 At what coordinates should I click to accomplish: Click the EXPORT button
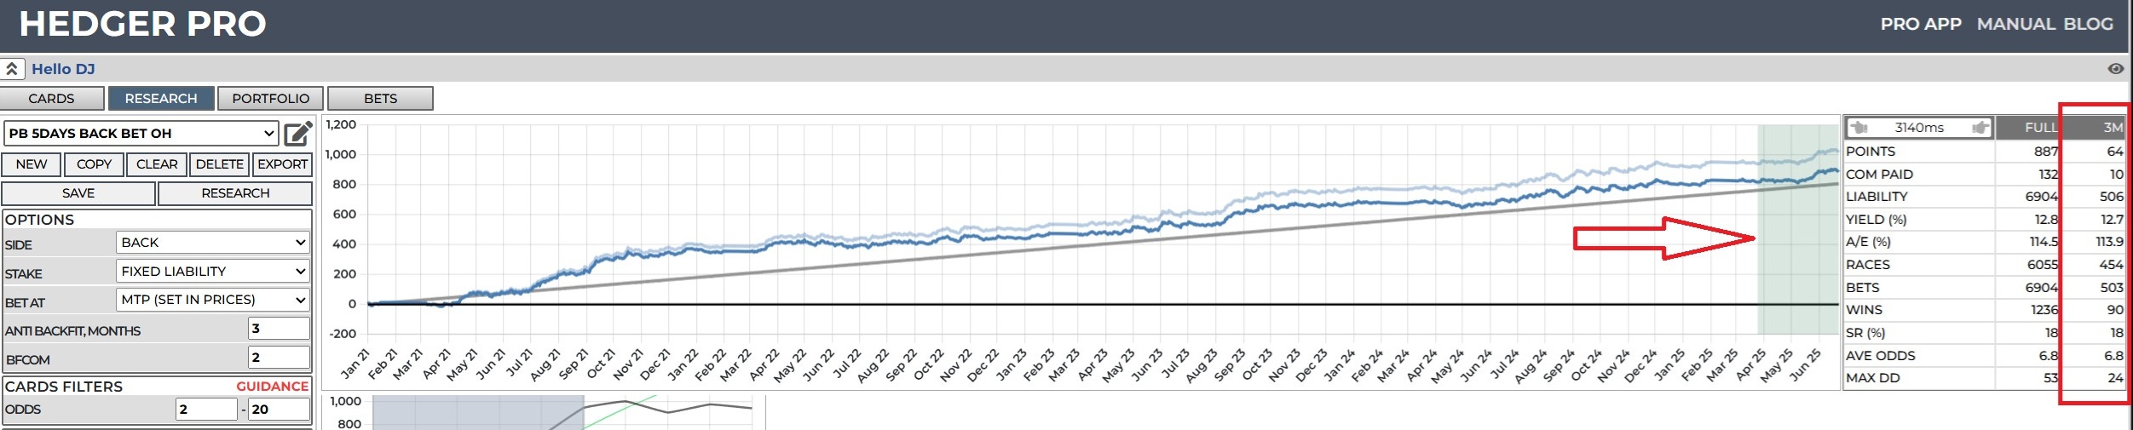pyautogui.click(x=282, y=164)
